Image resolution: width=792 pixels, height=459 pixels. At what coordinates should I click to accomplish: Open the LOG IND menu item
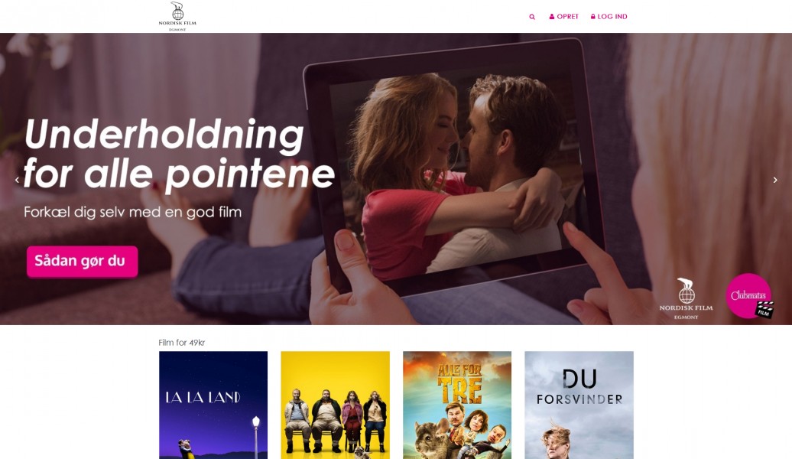click(612, 17)
